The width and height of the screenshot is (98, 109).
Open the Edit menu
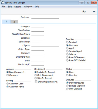(10, 7)
